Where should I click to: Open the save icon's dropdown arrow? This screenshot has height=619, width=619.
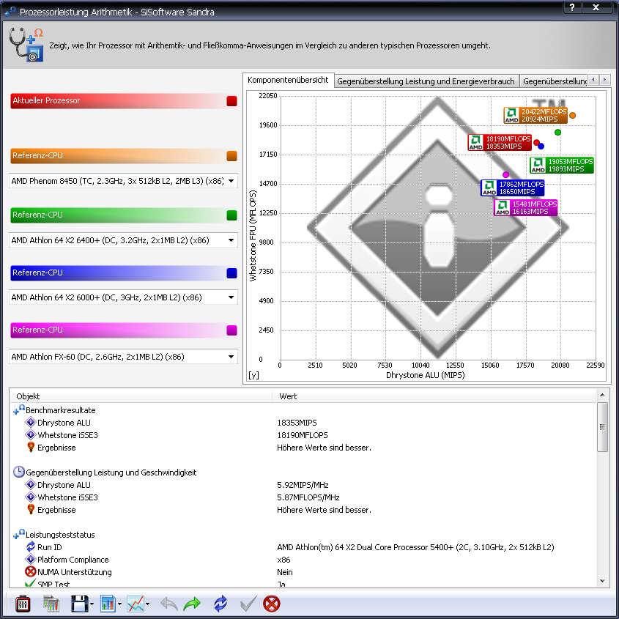point(92,604)
